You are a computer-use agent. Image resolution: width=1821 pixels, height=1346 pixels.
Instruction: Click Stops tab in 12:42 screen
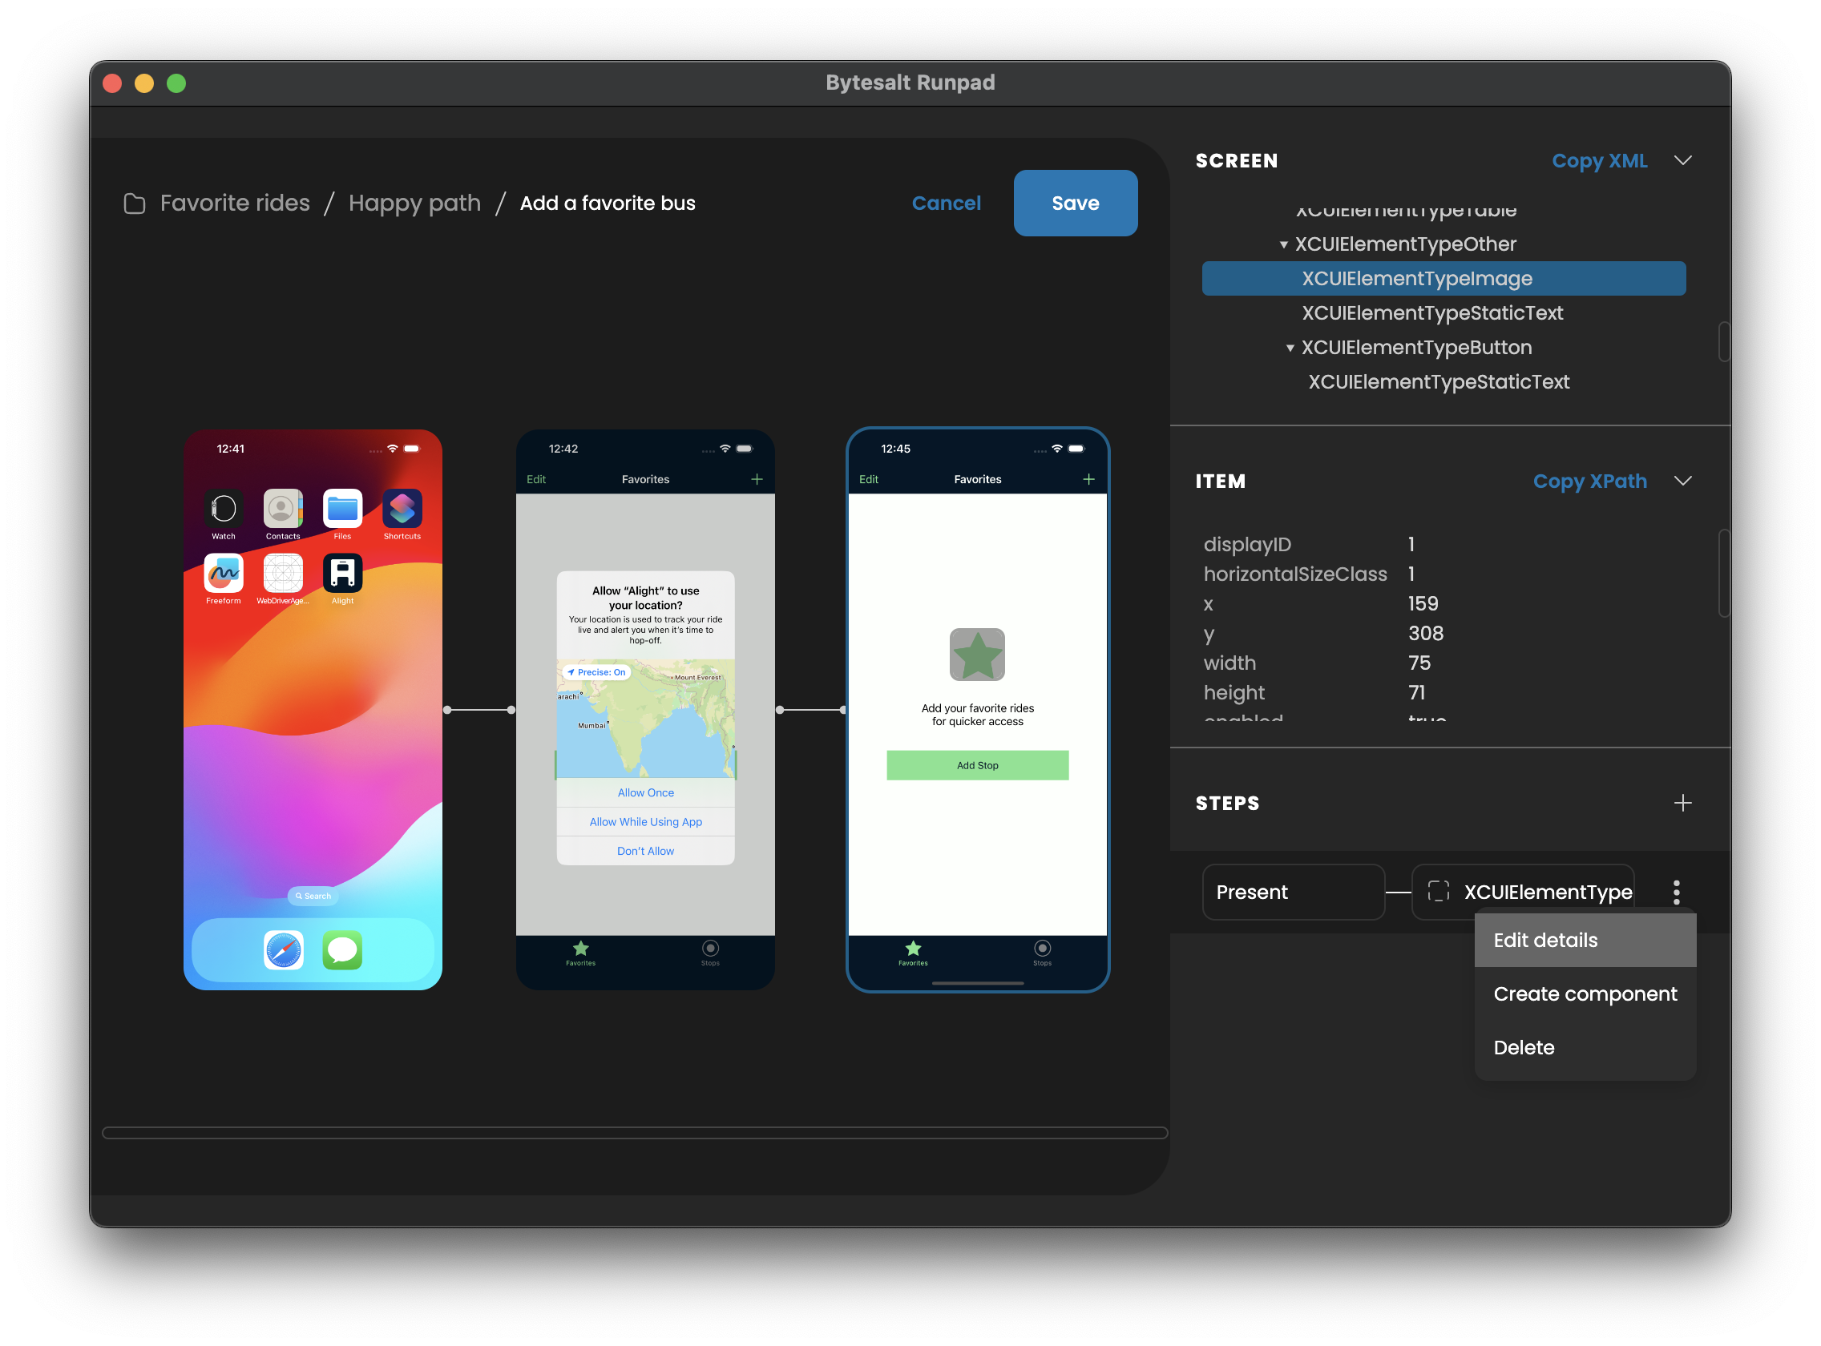pos(710,953)
